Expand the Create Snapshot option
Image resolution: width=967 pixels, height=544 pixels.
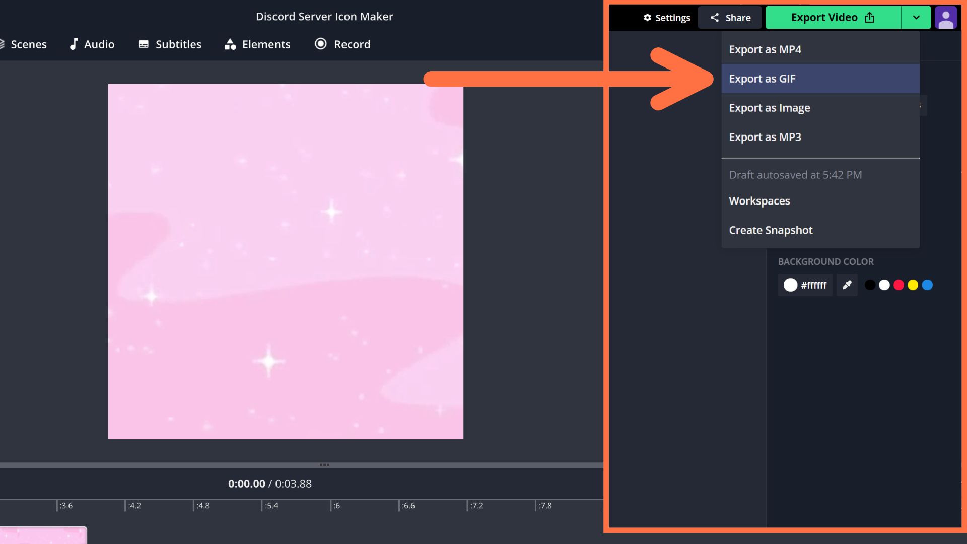point(771,230)
